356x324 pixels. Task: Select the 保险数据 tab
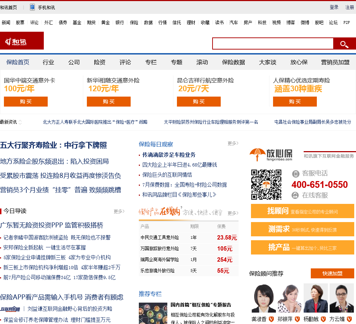234,62
